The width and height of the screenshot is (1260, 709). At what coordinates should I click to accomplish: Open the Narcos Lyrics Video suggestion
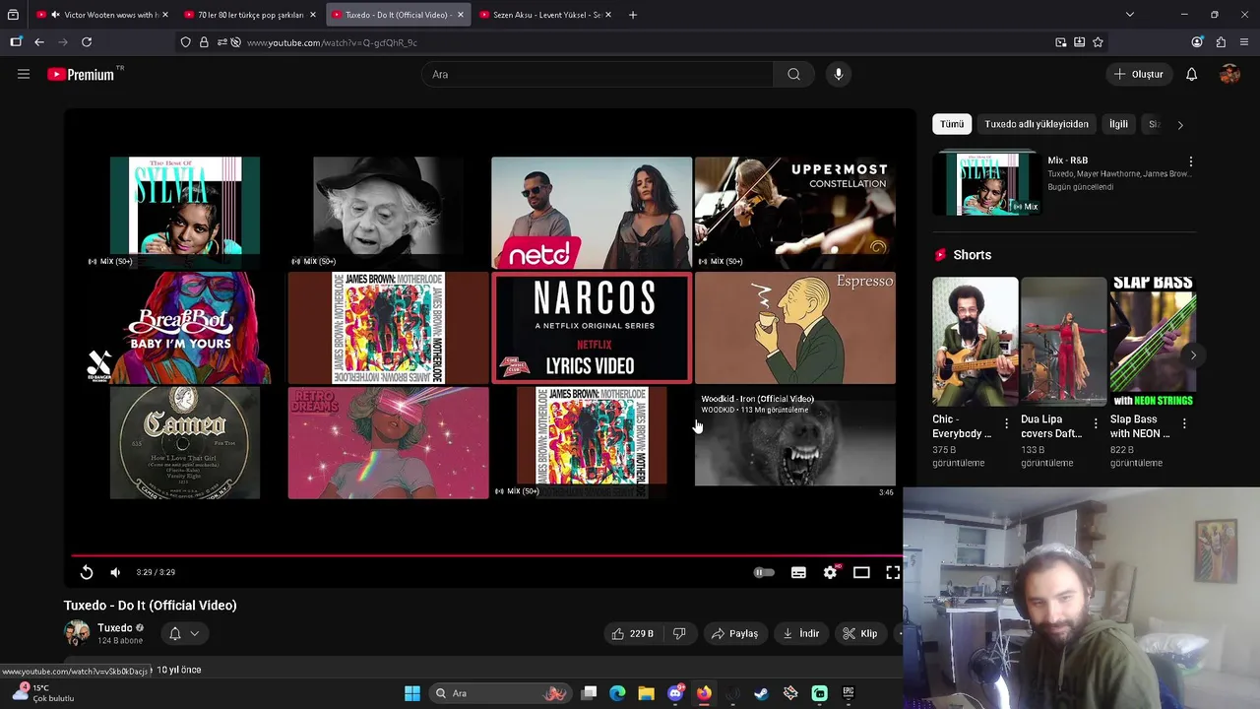[592, 328]
